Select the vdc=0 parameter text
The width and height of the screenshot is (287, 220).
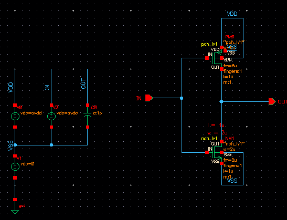27,164
